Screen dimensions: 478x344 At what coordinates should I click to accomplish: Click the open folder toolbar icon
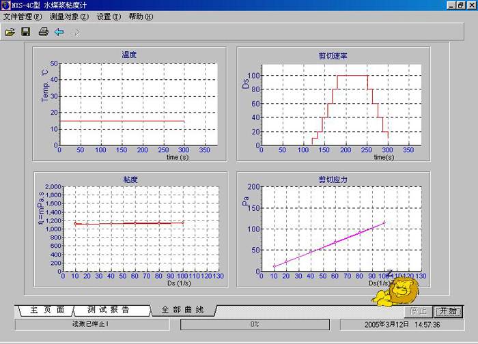pyautogui.click(x=10, y=31)
